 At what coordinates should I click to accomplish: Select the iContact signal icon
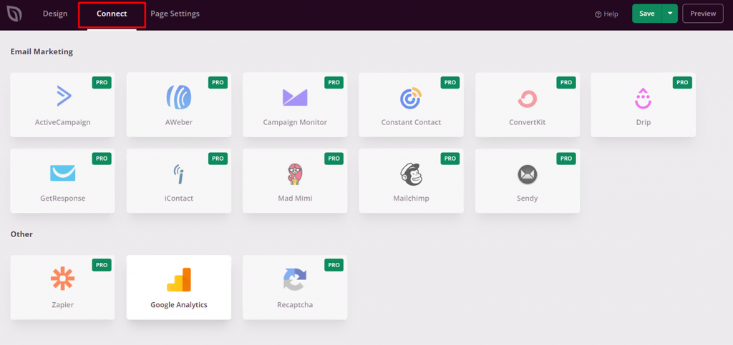pyautogui.click(x=179, y=174)
